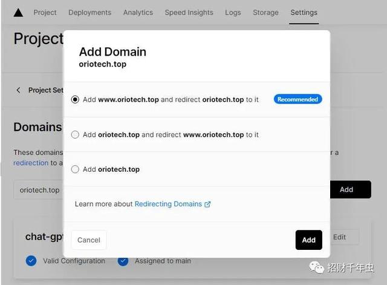This screenshot has width=387, height=285.
Task: Confirm with the Add button in dialog
Action: [x=308, y=240]
